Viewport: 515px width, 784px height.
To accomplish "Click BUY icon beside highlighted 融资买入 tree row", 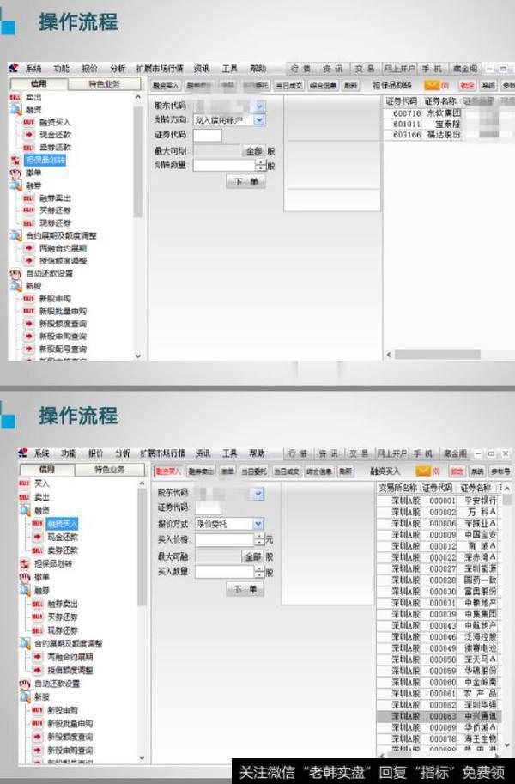I will point(37,524).
